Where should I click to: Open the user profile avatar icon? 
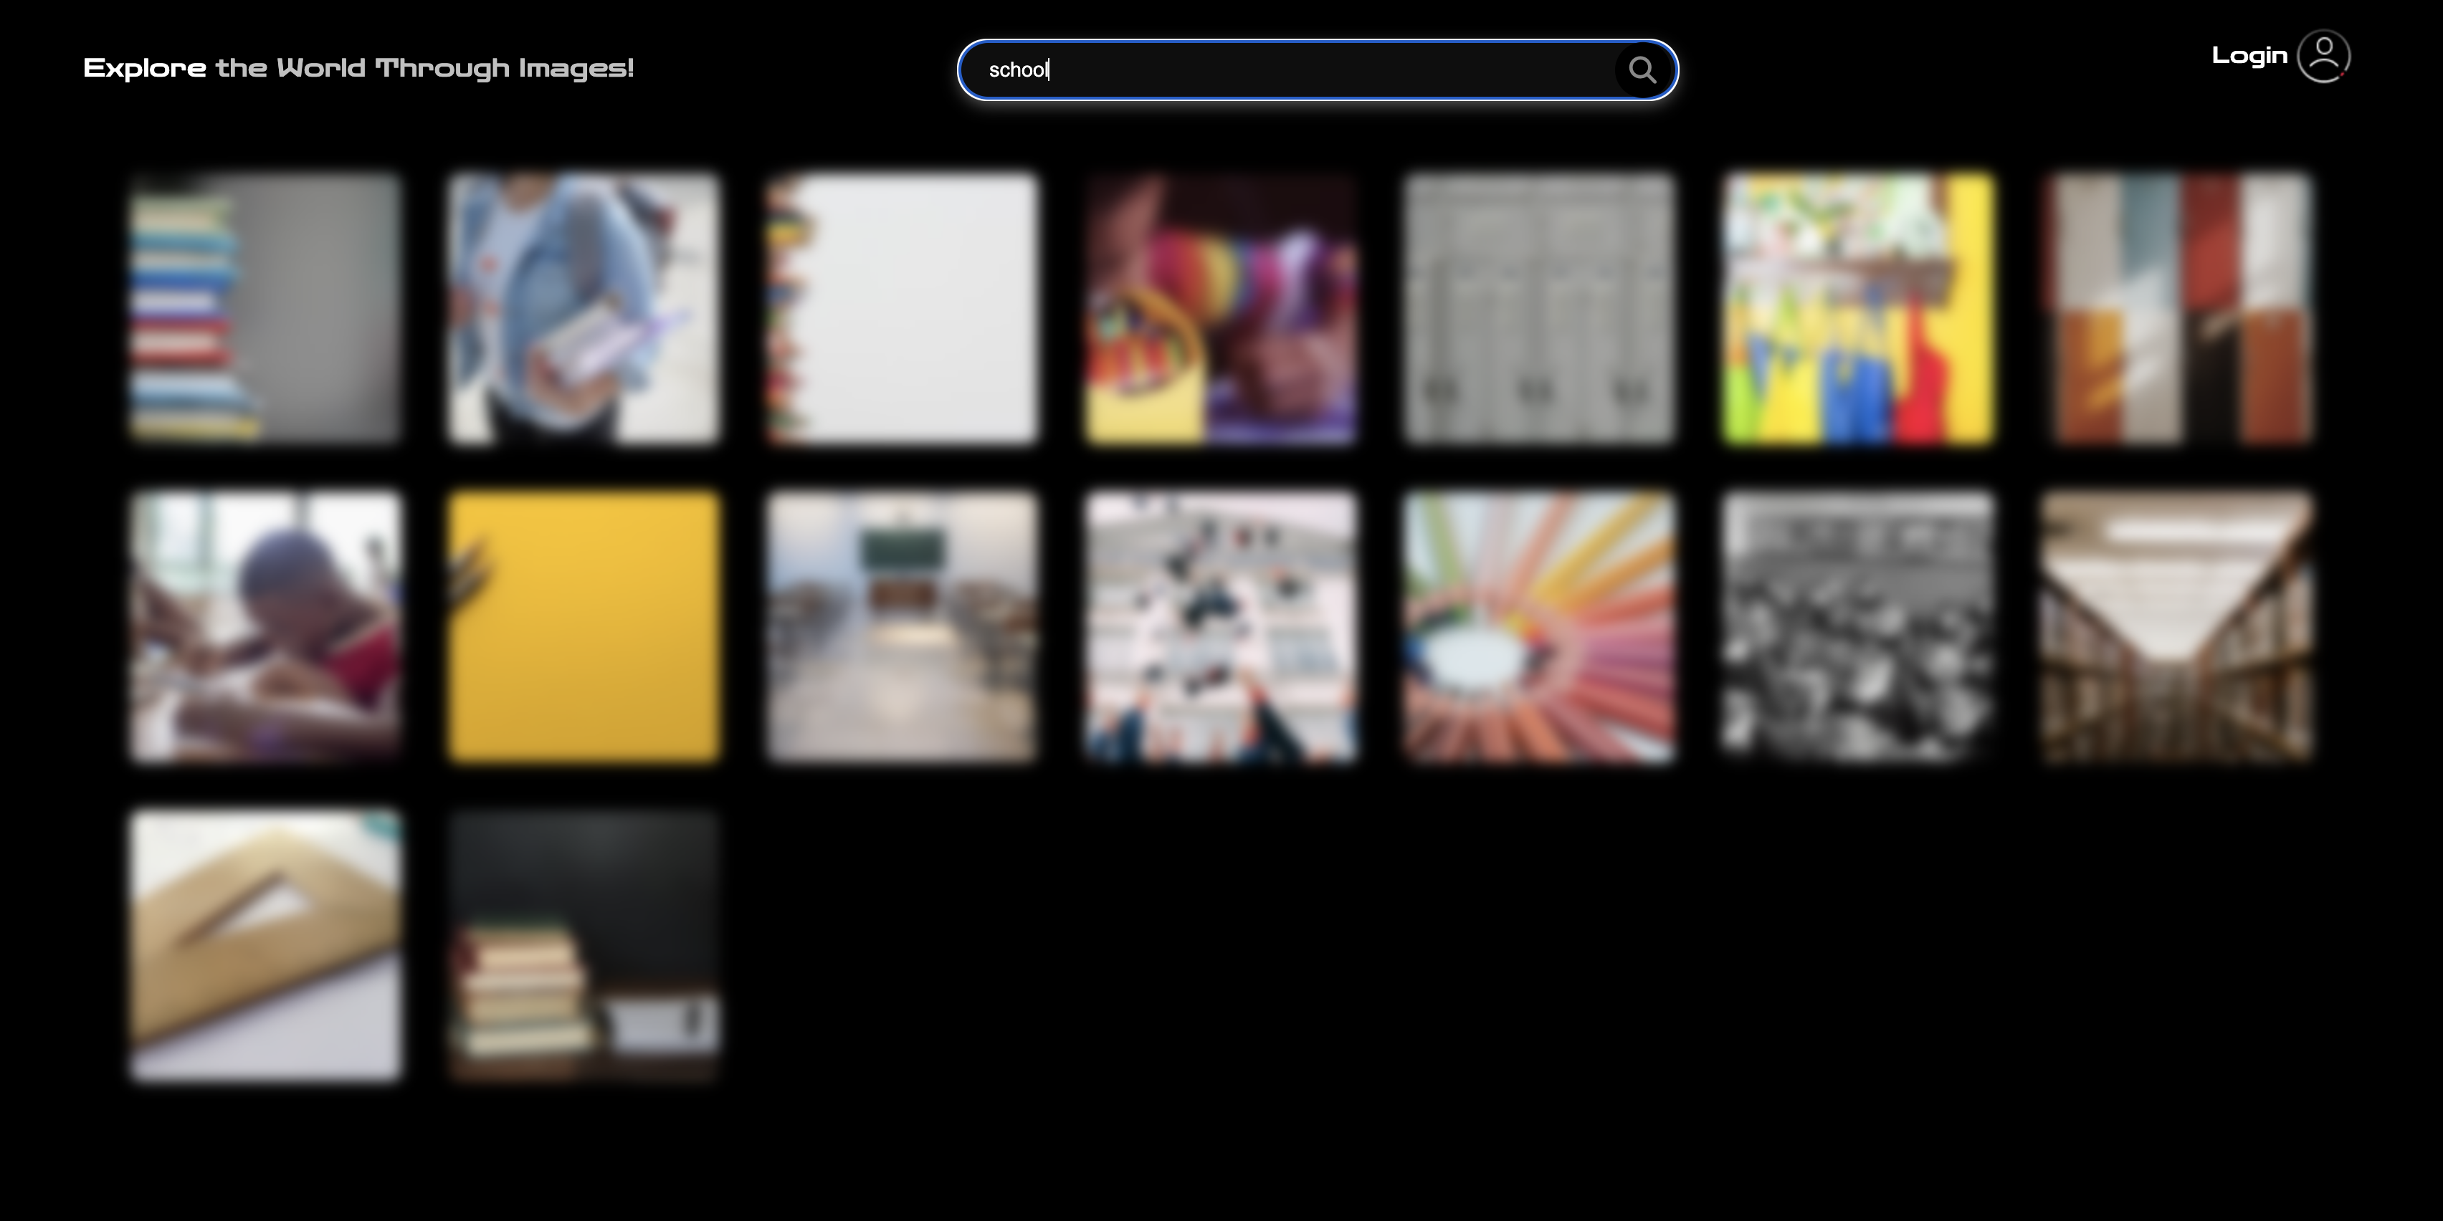(2323, 56)
